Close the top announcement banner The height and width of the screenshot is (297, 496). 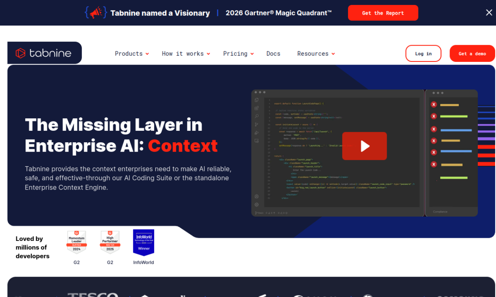(x=489, y=13)
